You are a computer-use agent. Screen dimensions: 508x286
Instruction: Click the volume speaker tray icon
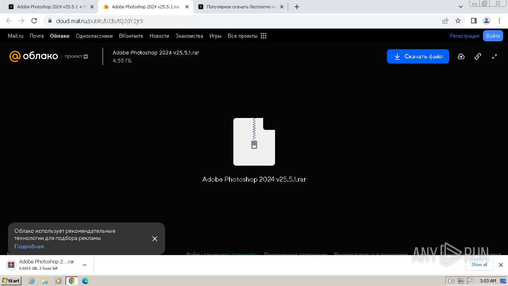(451, 281)
